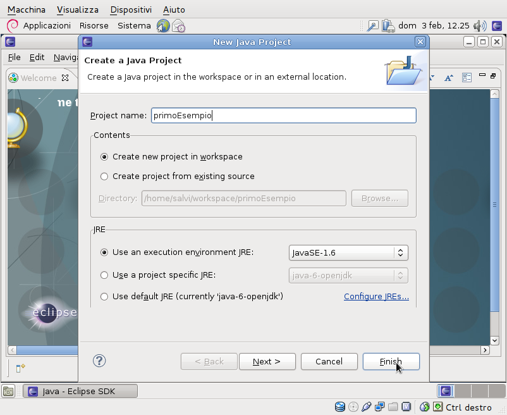Image resolution: width=507 pixels, height=415 pixels.
Task: Click the optical CD drive icon in VirtualBox status bar
Action: point(353,407)
